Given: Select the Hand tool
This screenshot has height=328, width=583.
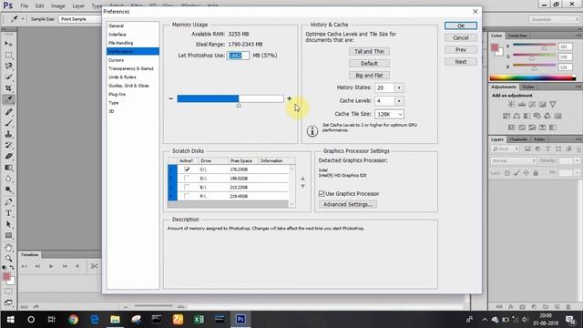Looking at the screenshot, I should 8,247.
